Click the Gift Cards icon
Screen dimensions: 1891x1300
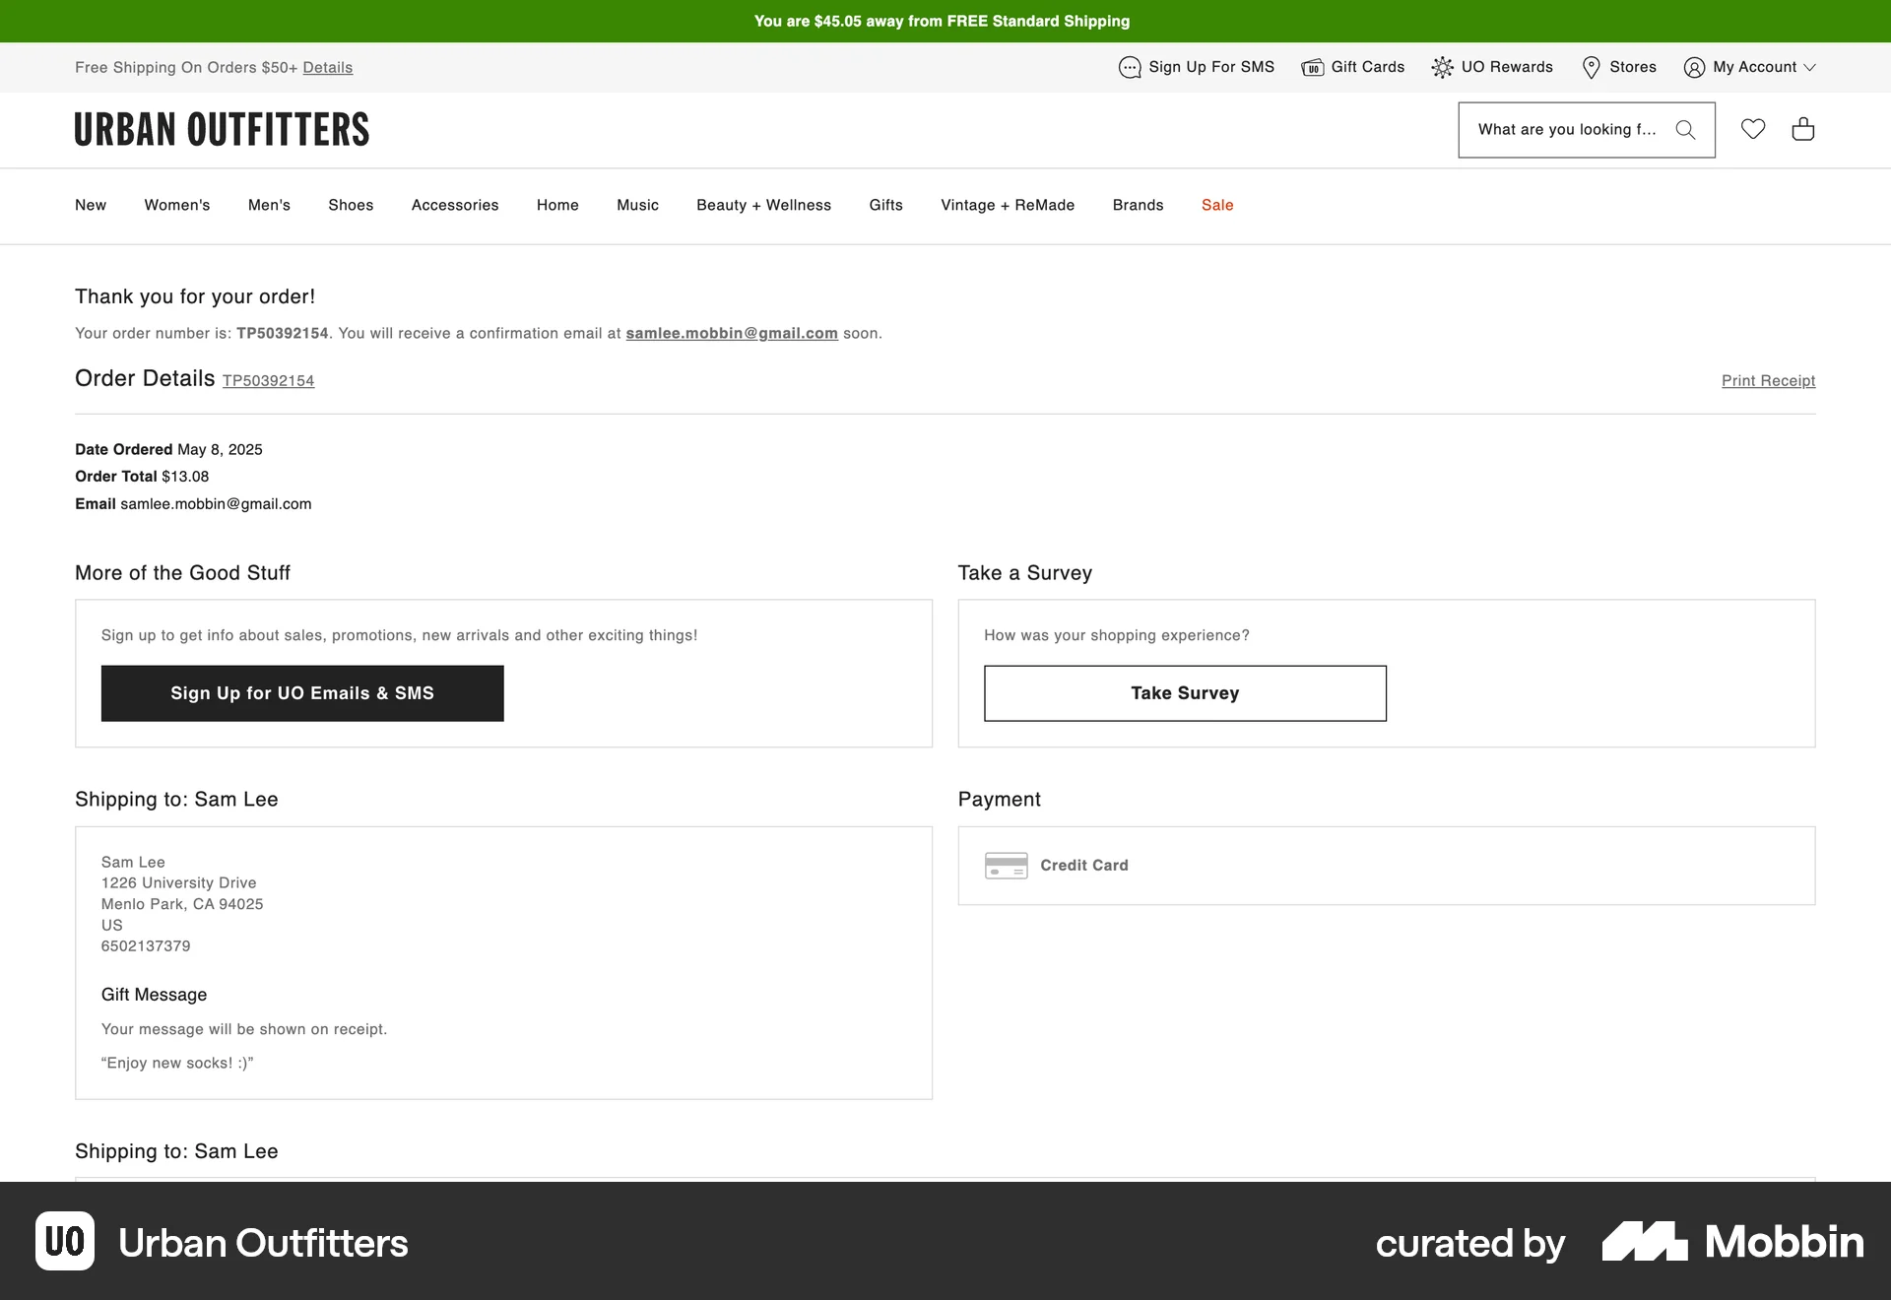[1313, 67]
